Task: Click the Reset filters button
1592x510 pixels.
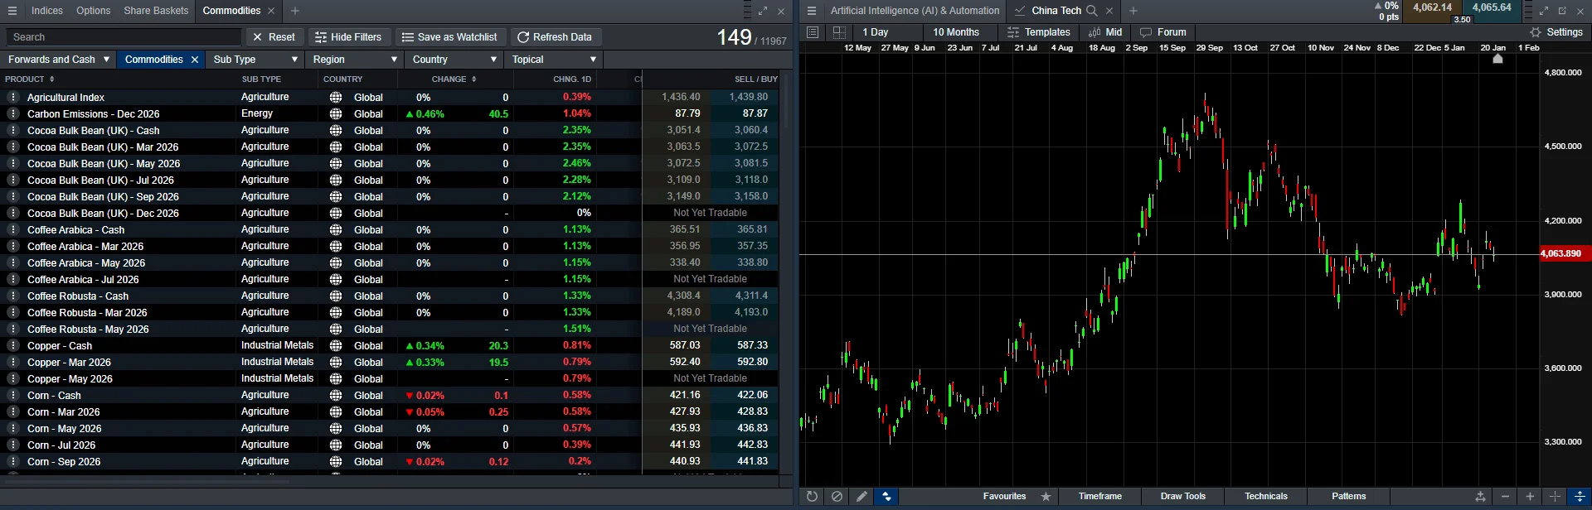Action: click(275, 37)
